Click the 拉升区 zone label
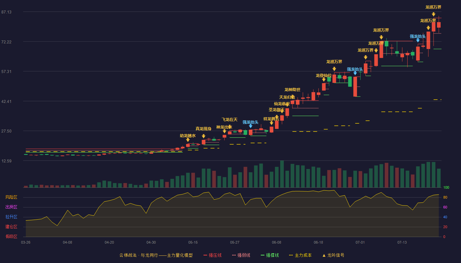Image resolution: width=461 pixels, height=263 pixels. pyautogui.click(x=11, y=217)
